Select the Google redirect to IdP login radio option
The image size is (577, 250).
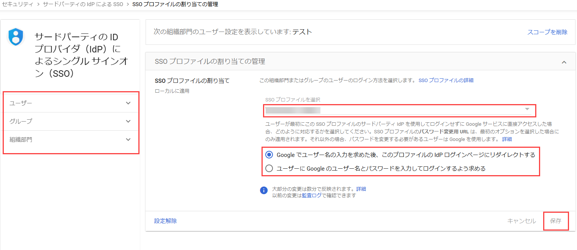tap(269, 155)
